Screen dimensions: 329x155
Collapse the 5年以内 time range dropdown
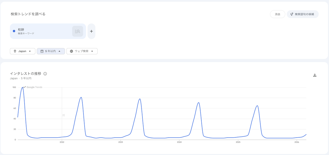(x=51, y=51)
